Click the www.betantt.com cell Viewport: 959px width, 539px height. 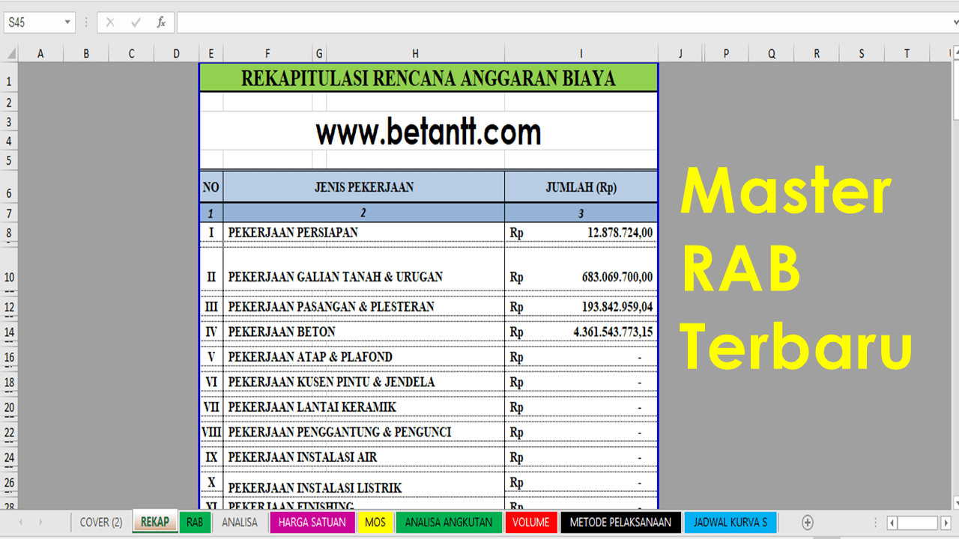click(428, 132)
